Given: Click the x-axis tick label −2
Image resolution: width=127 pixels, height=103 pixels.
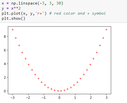Looking at the screenshot, I should click(x=28, y=98).
